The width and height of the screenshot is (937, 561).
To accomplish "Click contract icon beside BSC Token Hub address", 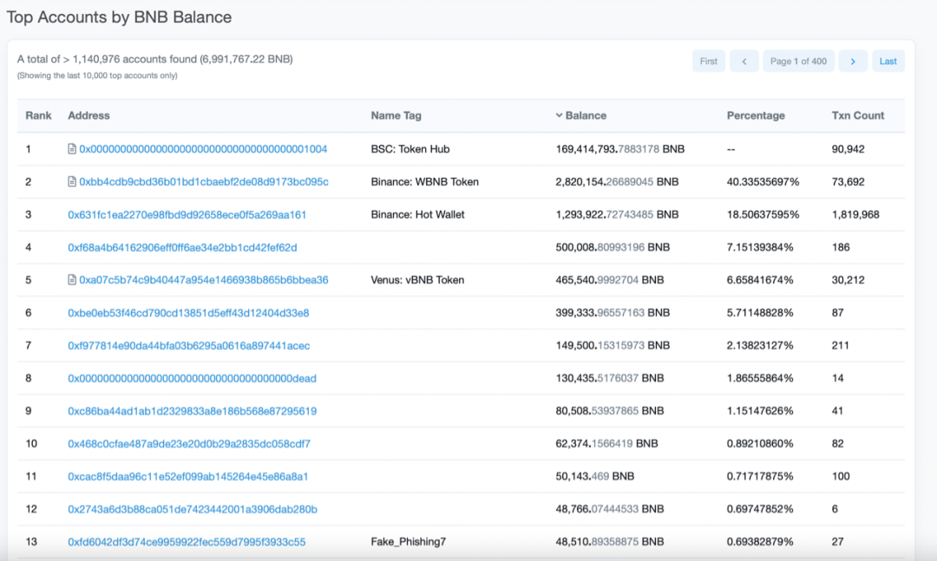I will [x=72, y=149].
